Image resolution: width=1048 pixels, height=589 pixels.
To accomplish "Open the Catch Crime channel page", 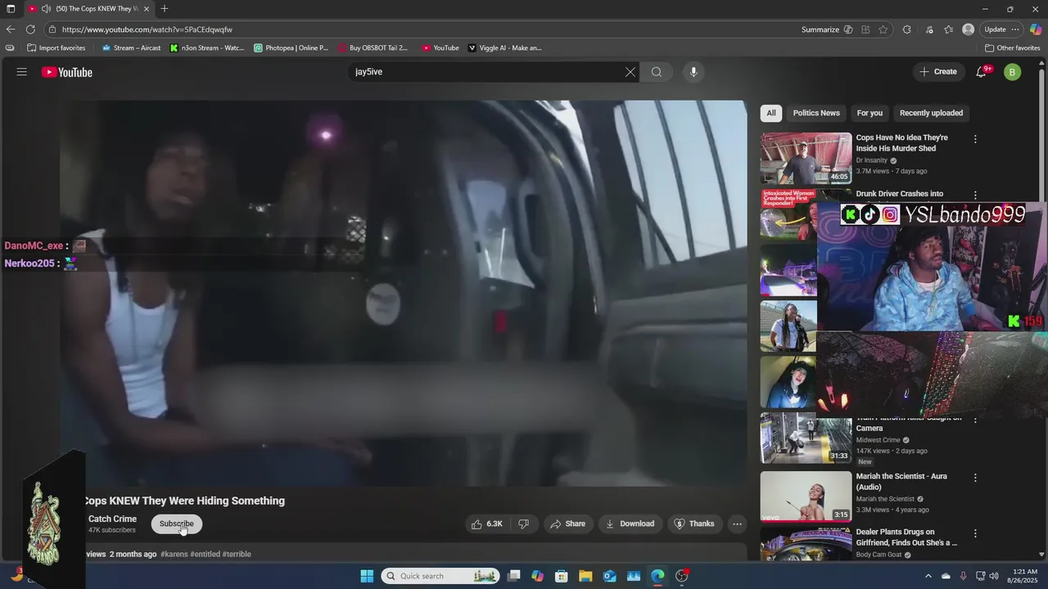I will click(112, 519).
